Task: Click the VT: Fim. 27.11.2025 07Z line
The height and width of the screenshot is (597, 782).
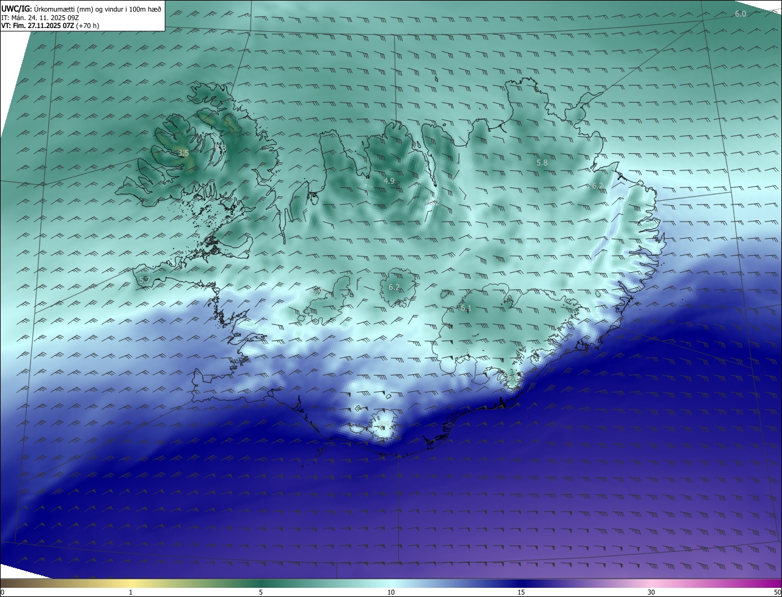Action: tap(50, 26)
